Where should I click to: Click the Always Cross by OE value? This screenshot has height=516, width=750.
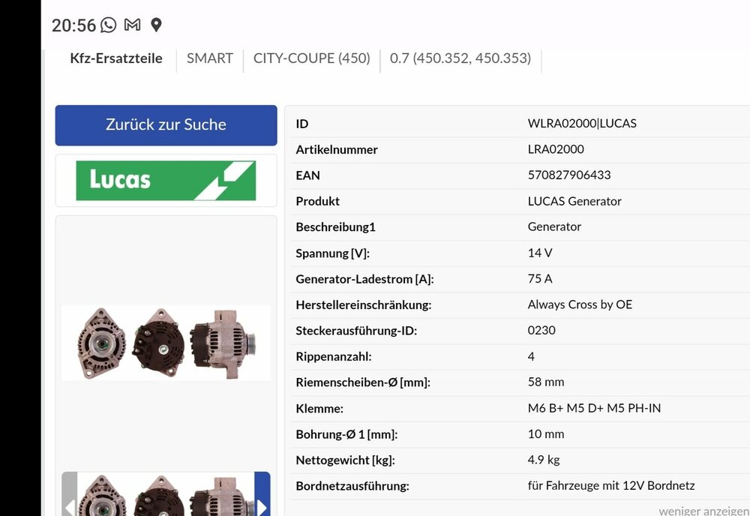[580, 304]
